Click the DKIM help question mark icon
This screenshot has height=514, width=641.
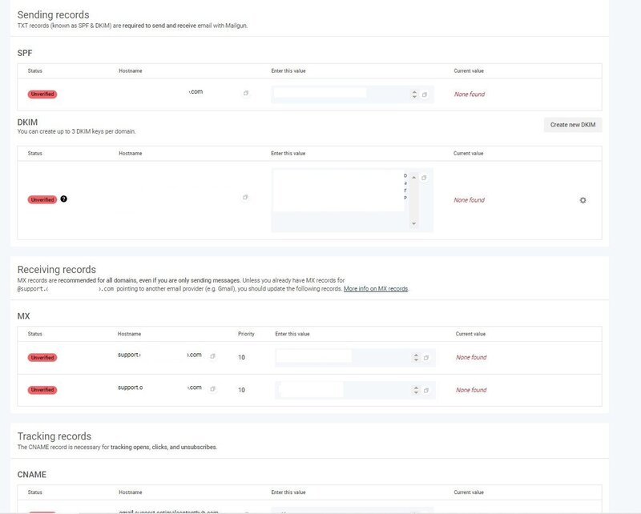click(64, 199)
